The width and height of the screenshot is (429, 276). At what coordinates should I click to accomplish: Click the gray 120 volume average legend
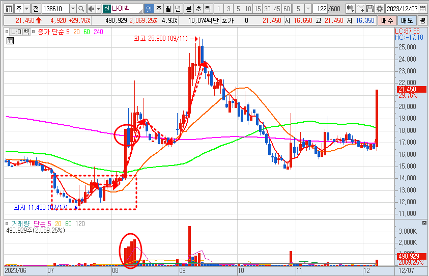pos(80,224)
